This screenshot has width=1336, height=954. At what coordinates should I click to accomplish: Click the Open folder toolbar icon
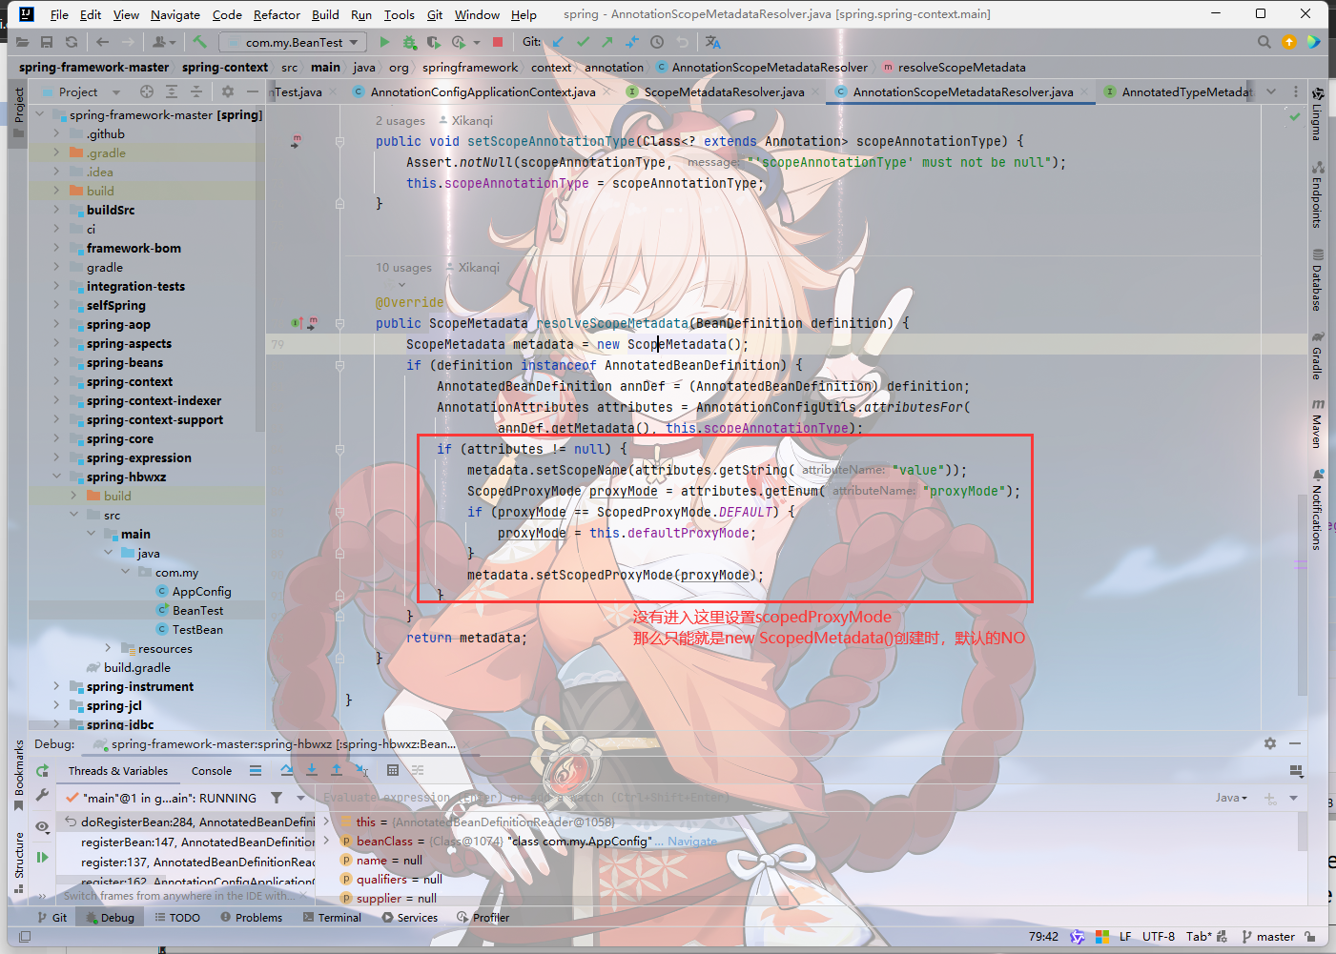(x=22, y=42)
